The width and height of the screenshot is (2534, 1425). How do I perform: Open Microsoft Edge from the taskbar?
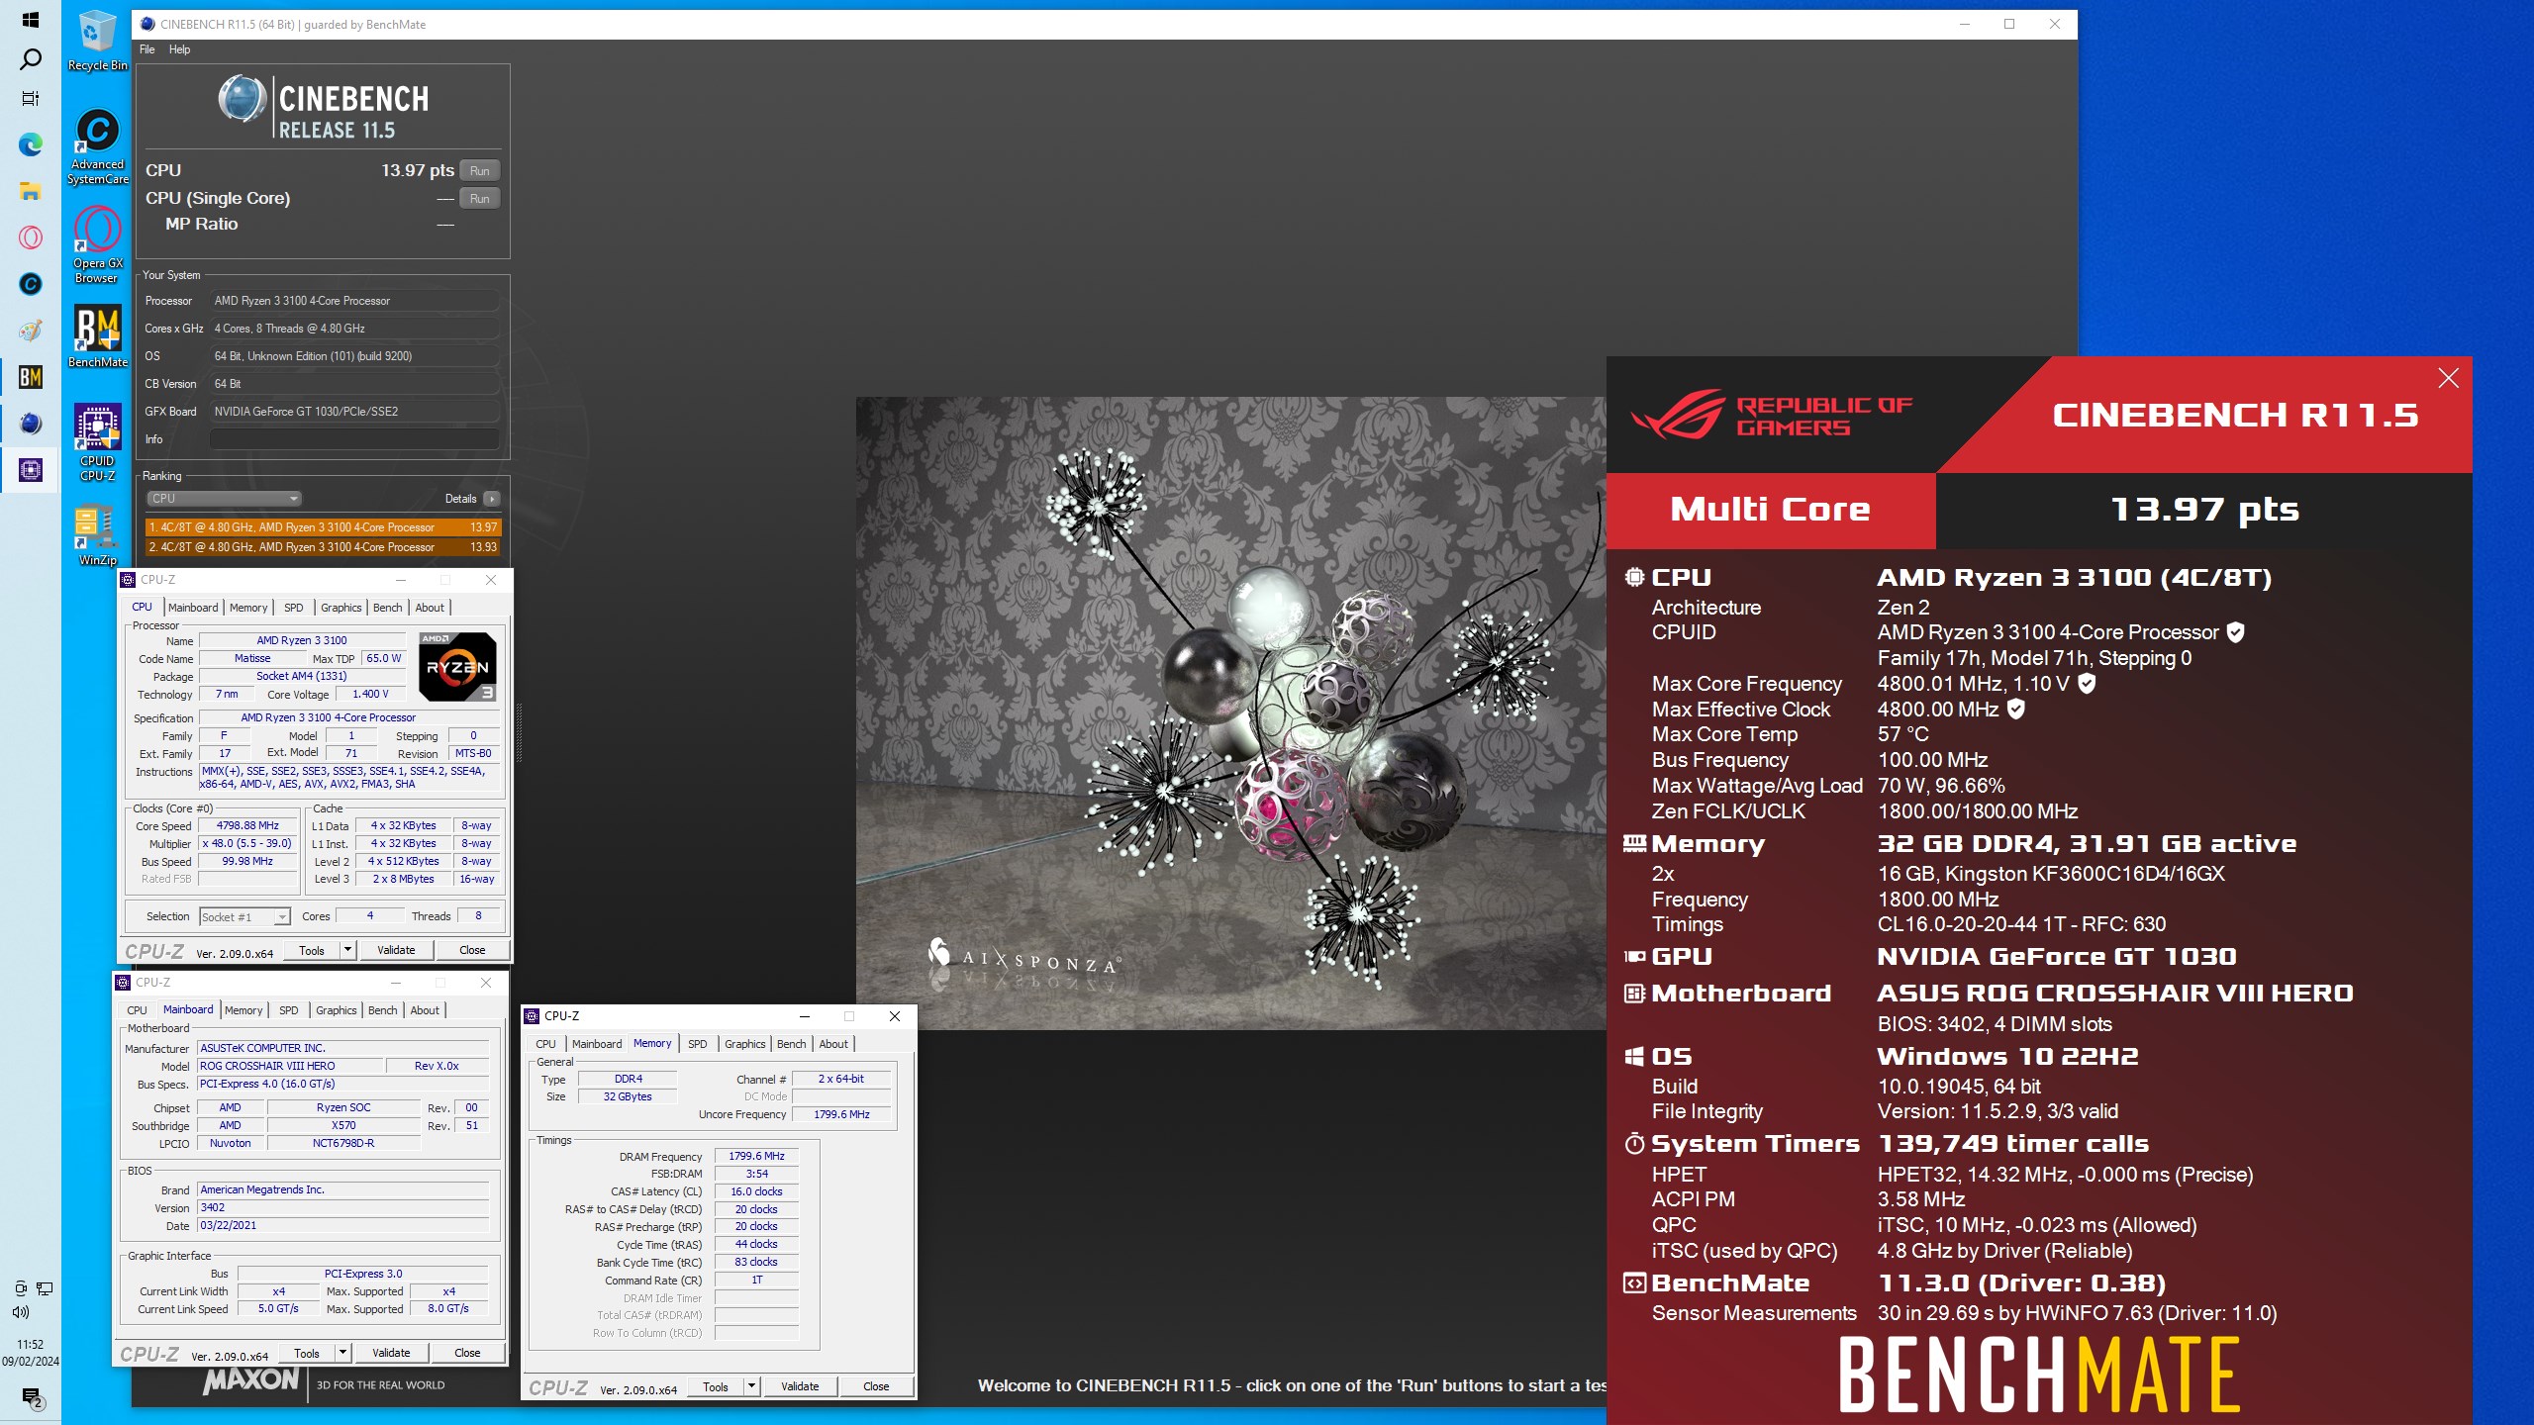point(31,144)
